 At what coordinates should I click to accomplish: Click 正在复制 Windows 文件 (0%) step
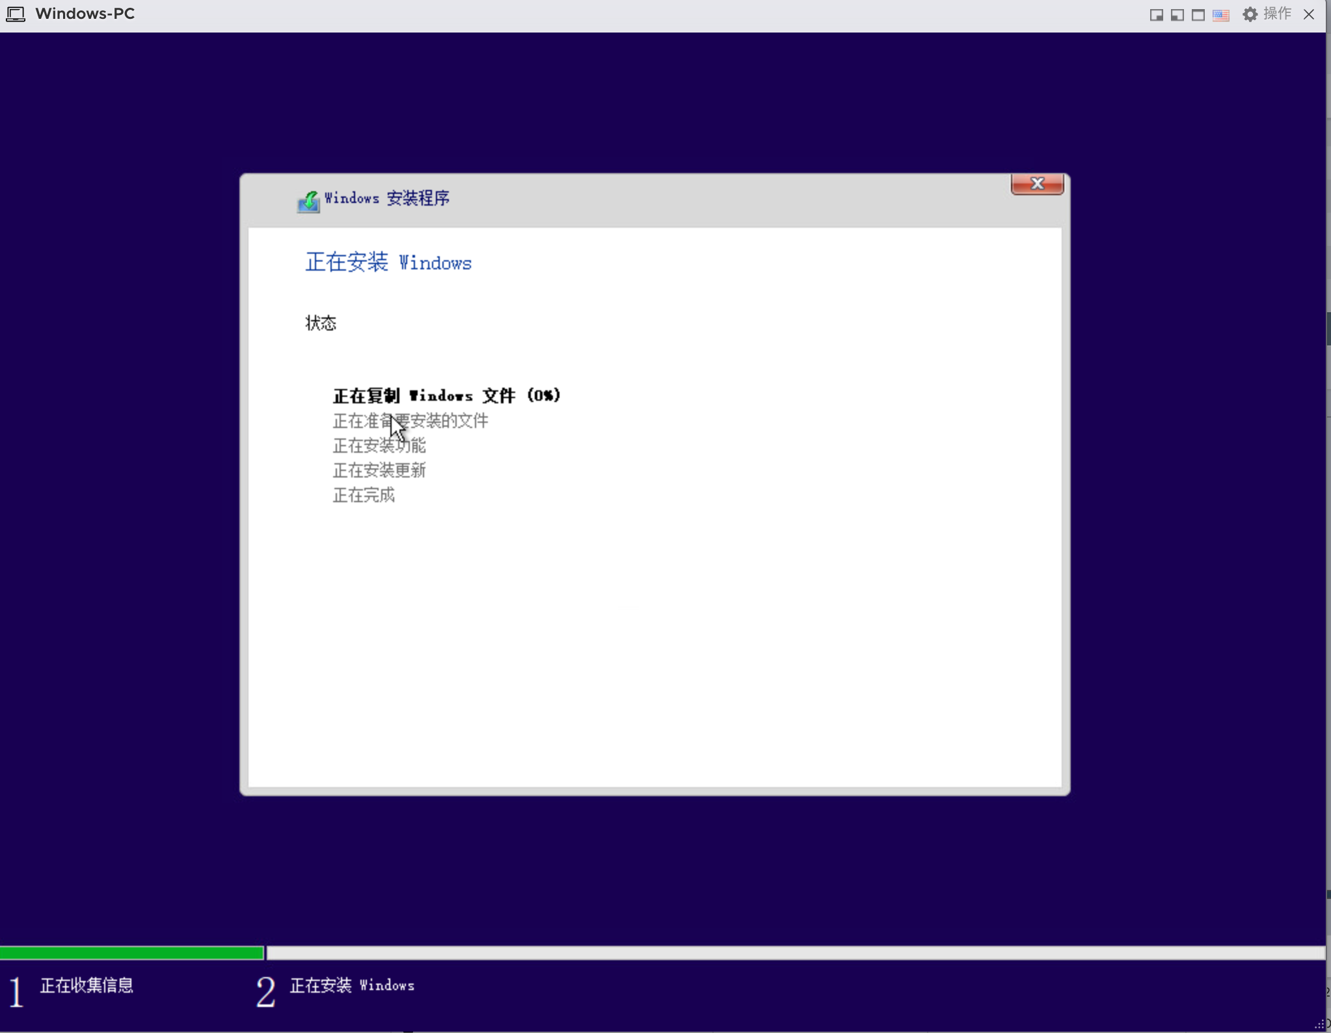click(446, 396)
